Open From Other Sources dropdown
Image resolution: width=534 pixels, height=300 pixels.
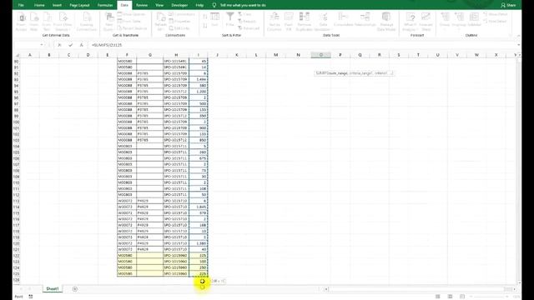point(63,22)
